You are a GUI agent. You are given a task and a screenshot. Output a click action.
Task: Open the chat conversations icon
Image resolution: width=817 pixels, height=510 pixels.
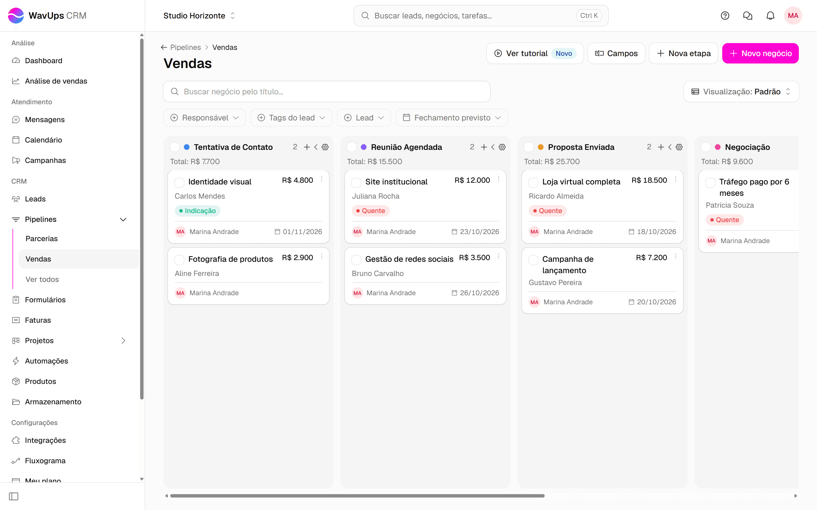click(747, 16)
